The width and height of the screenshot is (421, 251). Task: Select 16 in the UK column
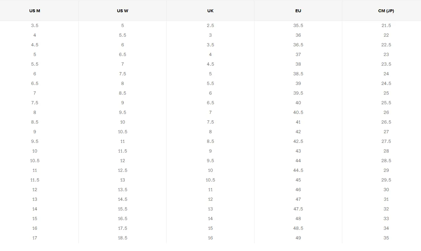click(210, 238)
